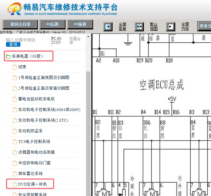Image resolution: width=211 pixels, height=196 pixels.
Task: Click the PC.60-25235 text
Action: [x=56, y=40]
